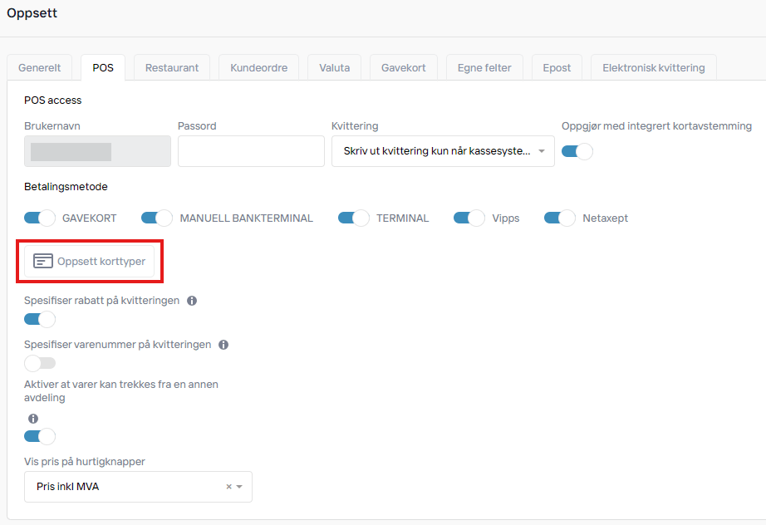The height and width of the screenshot is (525, 766).
Task: Switch off the Netaxept payment toggle
Action: [x=559, y=218]
